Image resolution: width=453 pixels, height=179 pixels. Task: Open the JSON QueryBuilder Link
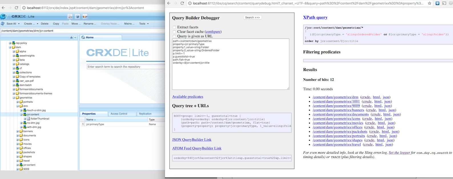coord(192,140)
